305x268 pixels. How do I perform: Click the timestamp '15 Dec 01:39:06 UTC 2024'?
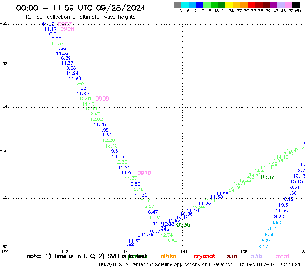point(270,264)
